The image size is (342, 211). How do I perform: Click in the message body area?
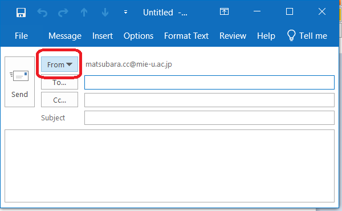(x=169, y=166)
